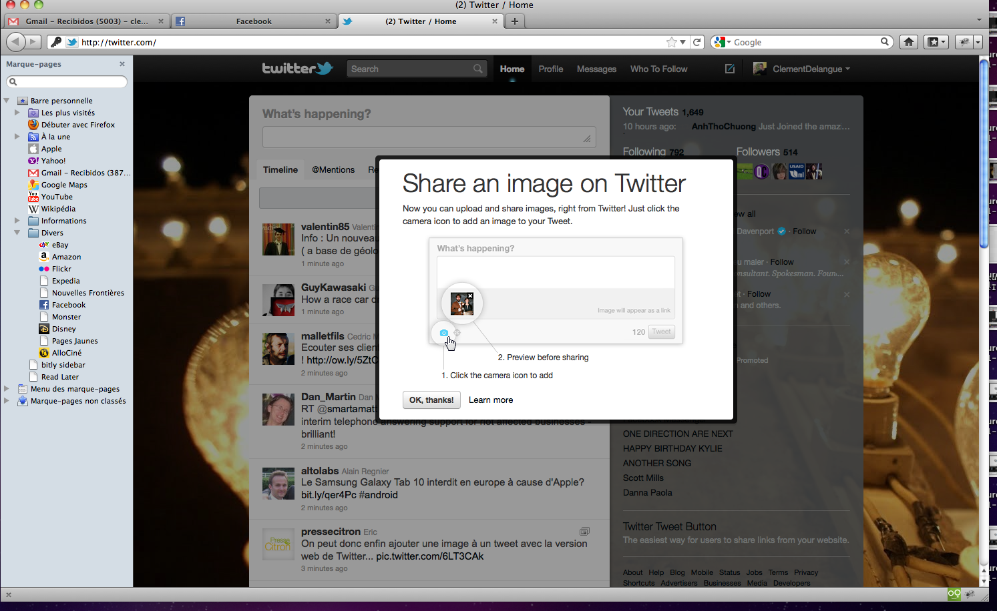997x611 pixels.
Task: Click the OK, thanks! button
Action: point(431,400)
